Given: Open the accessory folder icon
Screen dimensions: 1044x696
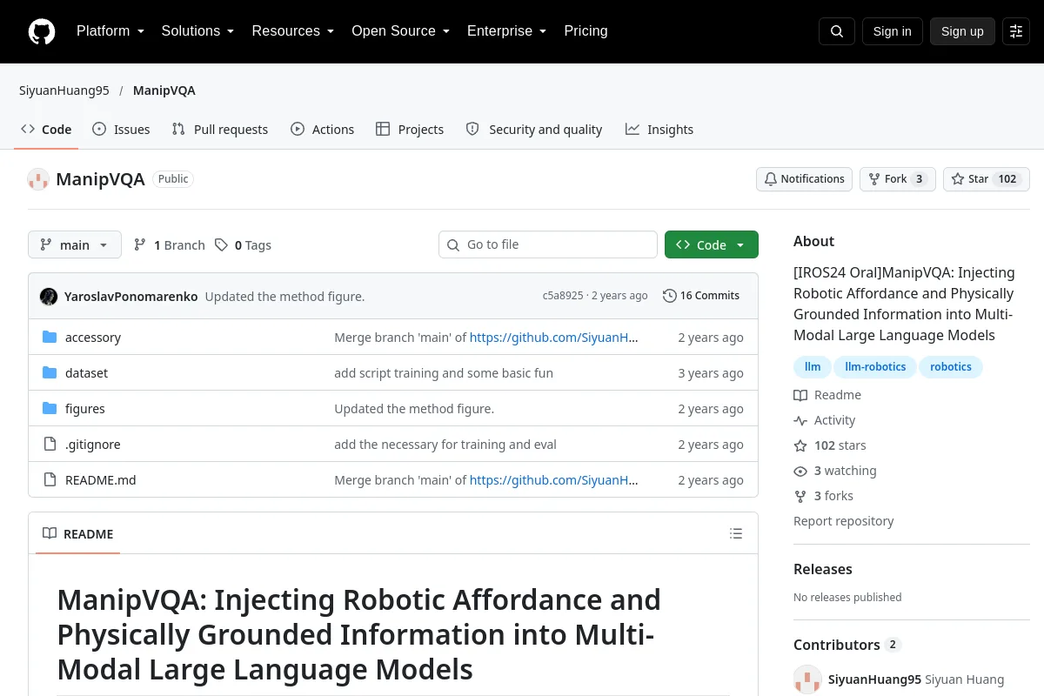Looking at the screenshot, I should (50, 337).
